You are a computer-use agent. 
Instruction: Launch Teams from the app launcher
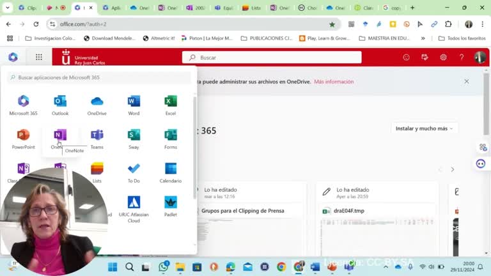(97, 139)
